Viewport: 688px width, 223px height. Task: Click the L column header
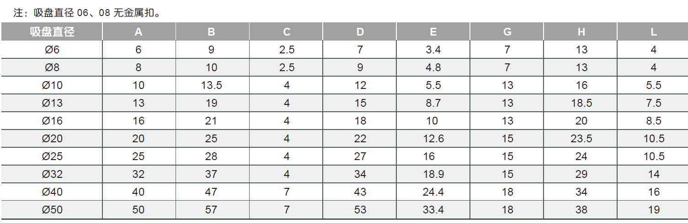(x=654, y=32)
